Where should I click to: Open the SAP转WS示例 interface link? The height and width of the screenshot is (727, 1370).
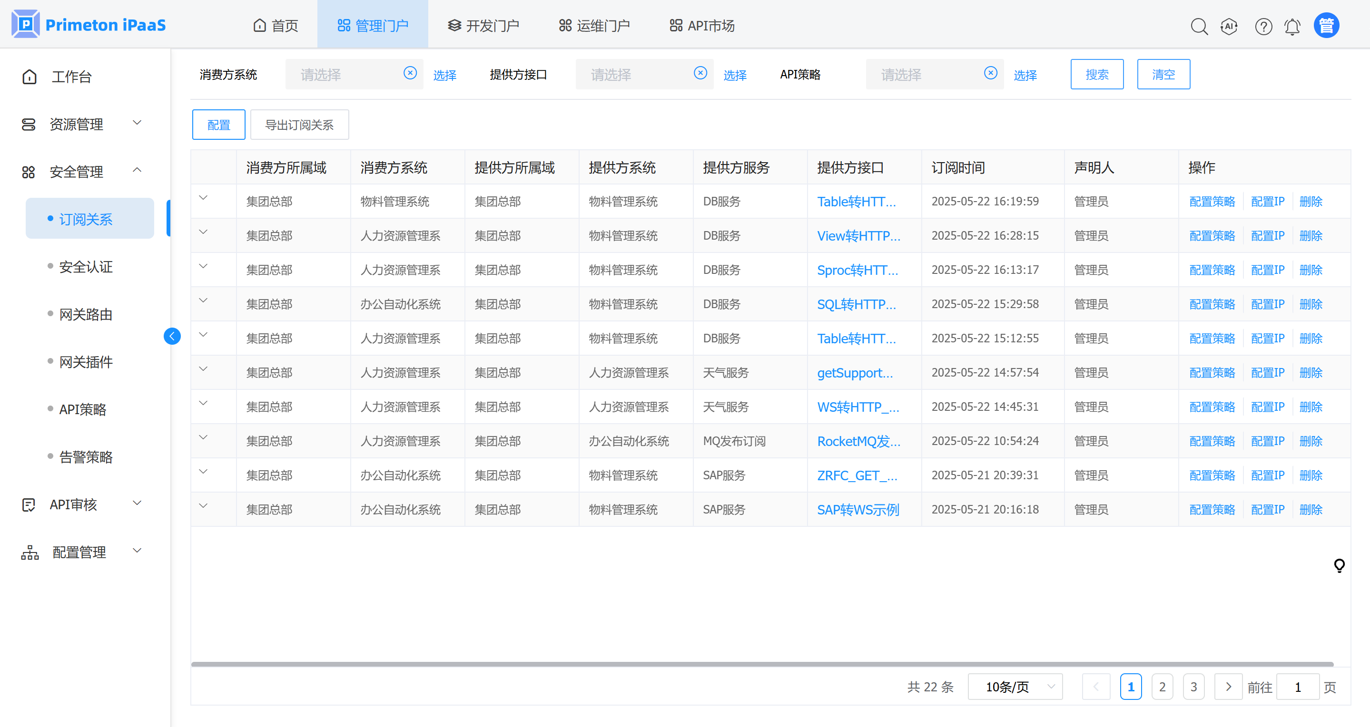click(858, 510)
